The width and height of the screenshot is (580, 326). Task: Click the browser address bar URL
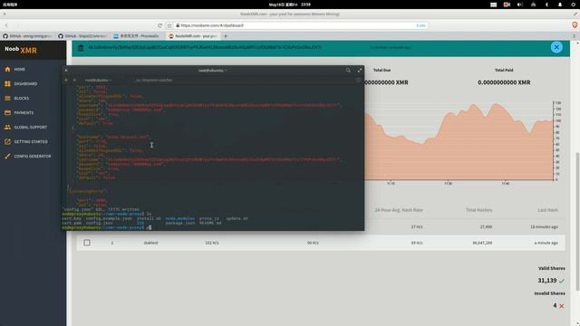point(212,25)
